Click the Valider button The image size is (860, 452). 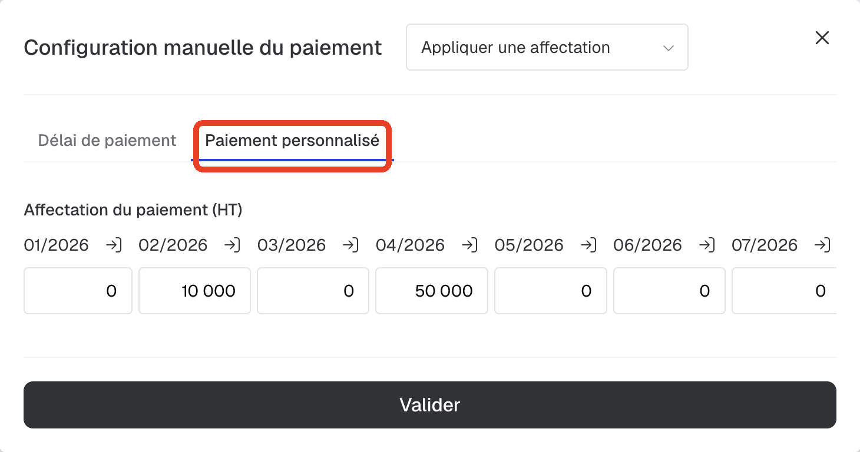pyautogui.click(x=430, y=405)
